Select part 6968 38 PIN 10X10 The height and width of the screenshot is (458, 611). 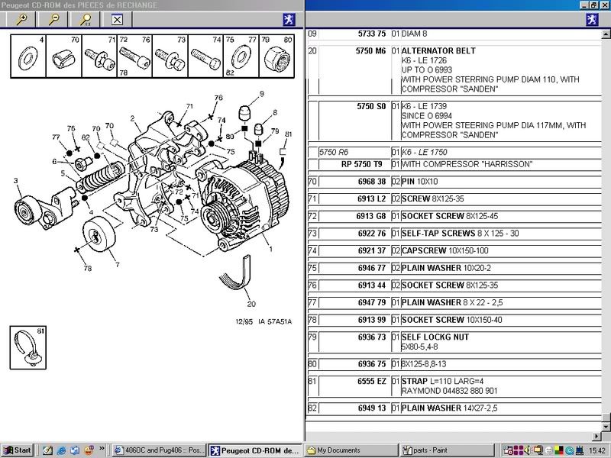[x=454, y=182]
